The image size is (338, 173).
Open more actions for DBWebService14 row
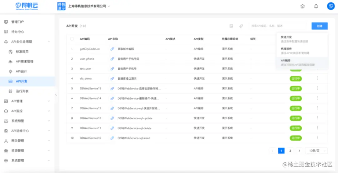pos(318,98)
